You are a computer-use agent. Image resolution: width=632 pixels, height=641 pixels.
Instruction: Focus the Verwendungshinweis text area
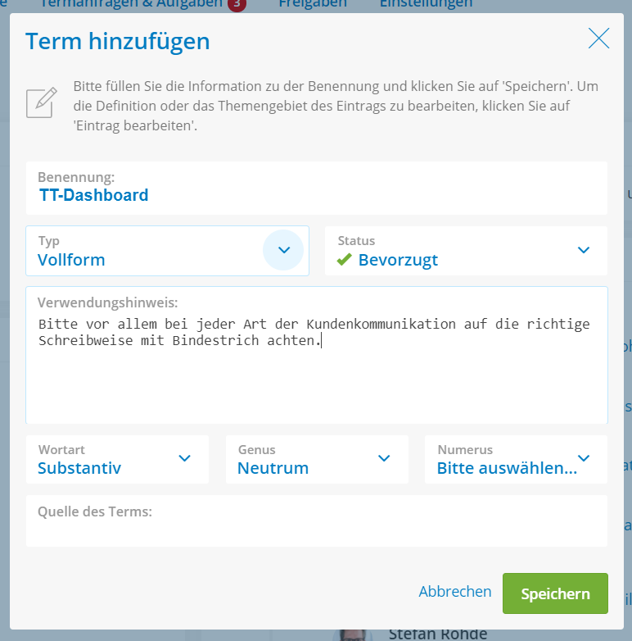click(x=317, y=355)
